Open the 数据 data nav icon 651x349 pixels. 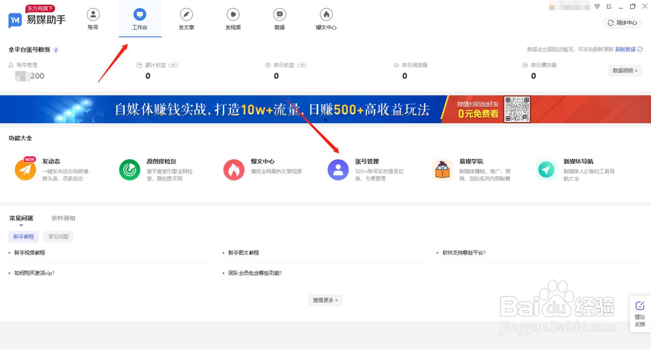pyautogui.click(x=279, y=15)
